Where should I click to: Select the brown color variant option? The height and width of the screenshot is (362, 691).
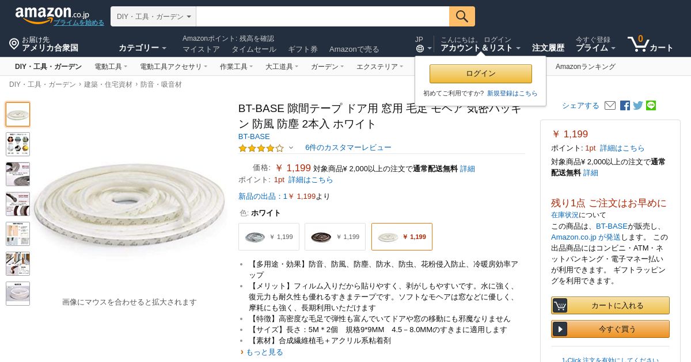point(335,237)
